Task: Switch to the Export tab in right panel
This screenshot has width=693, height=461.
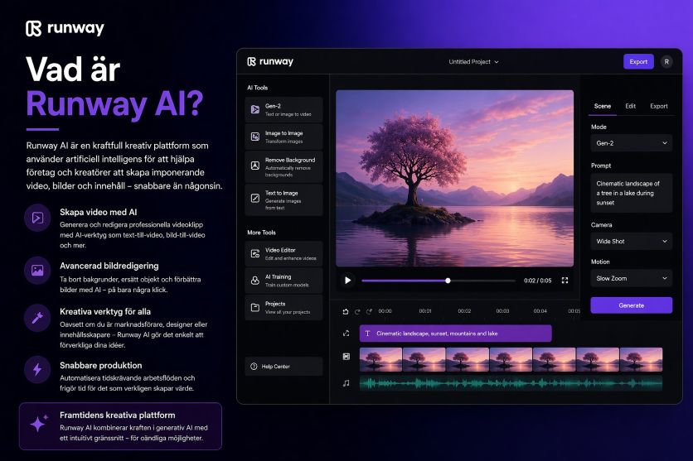Action: pyautogui.click(x=658, y=106)
